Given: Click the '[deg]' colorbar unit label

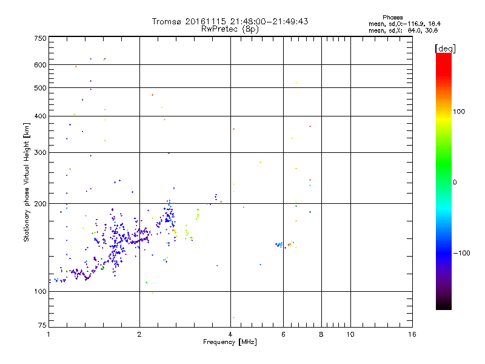Looking at the screenshot, I should pos(445,49).
